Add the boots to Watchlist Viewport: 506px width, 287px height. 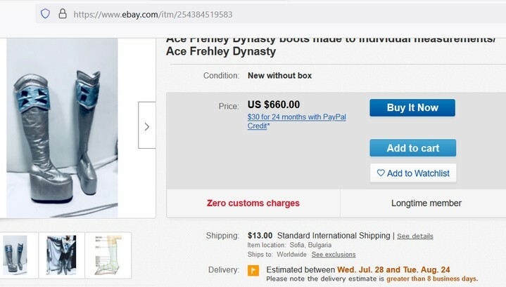[412, 173]
